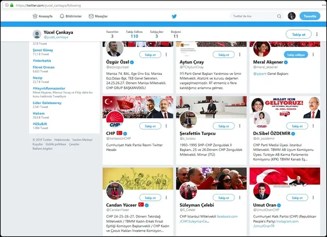The height and width of the screenshot is (237, 327).
Task: Open trend Fikret Orman
Action: click(x=44, y=67)
